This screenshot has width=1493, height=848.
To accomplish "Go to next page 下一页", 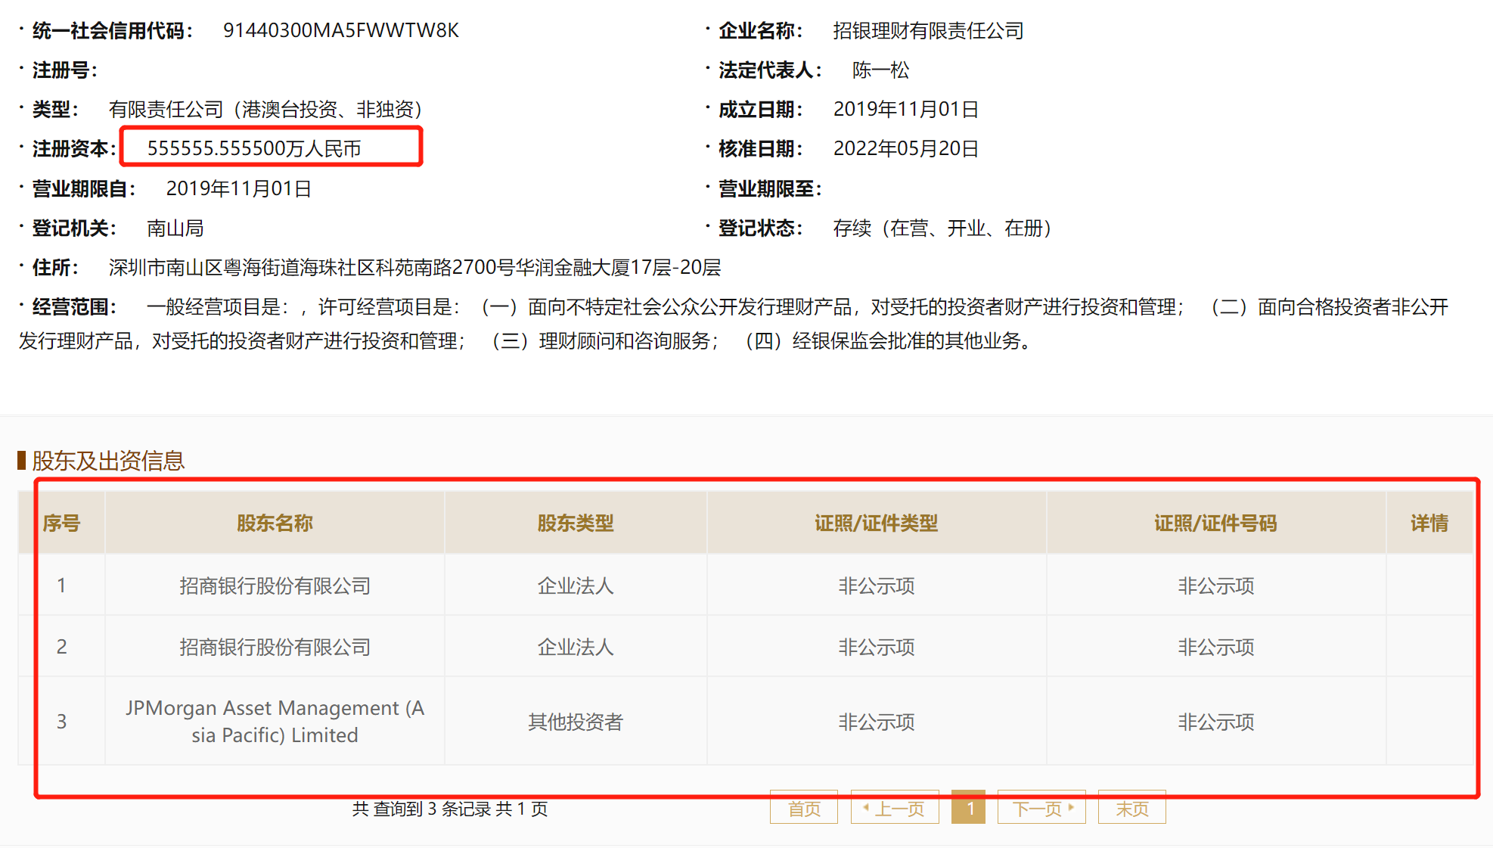I will pos(1041,809).
